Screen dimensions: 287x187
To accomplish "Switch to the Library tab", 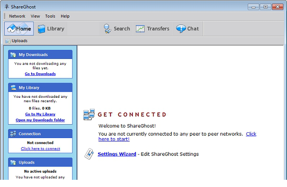I will 51,29.
